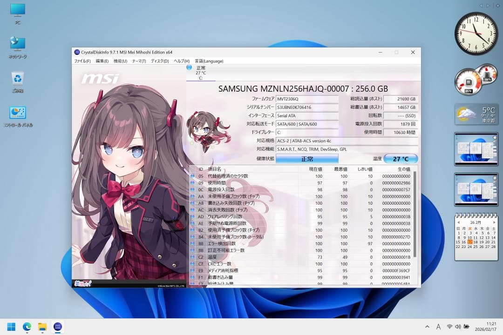Click the volume icon in the system tray
The width and height of the screenshot is (503, 335).
(458, 327)
